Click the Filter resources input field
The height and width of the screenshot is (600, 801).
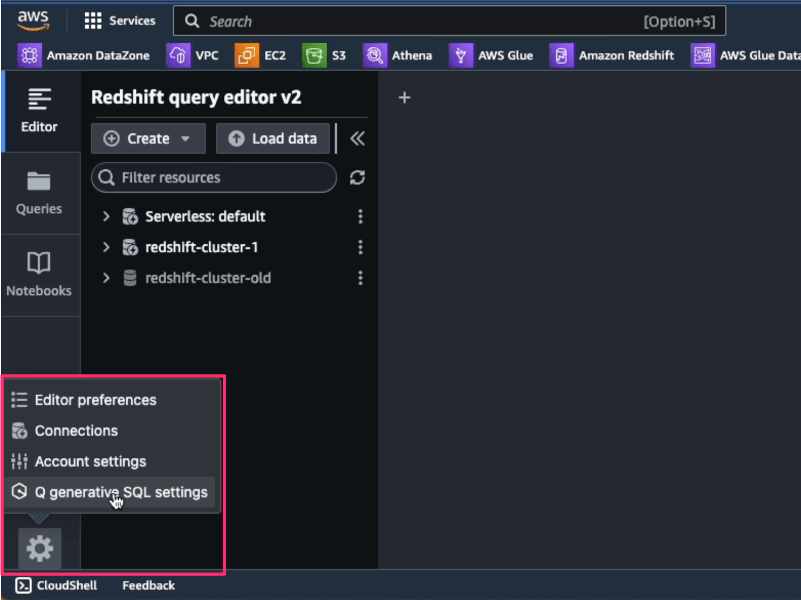coord(213,177)
